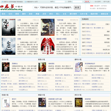Open 英雄联盟之冠军主播 title link

click(x=55, y=99)
